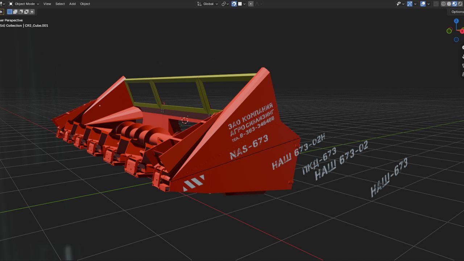
Task: Choose set new selection mode
Action: pos(10,12)
